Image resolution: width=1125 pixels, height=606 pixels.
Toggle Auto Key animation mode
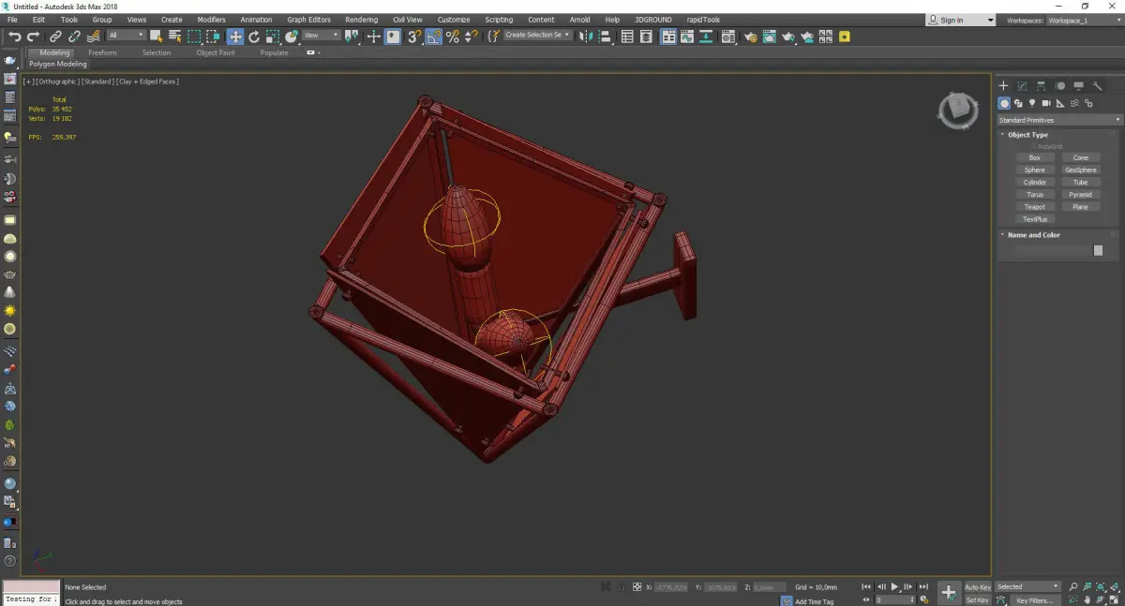pos(978,587)
